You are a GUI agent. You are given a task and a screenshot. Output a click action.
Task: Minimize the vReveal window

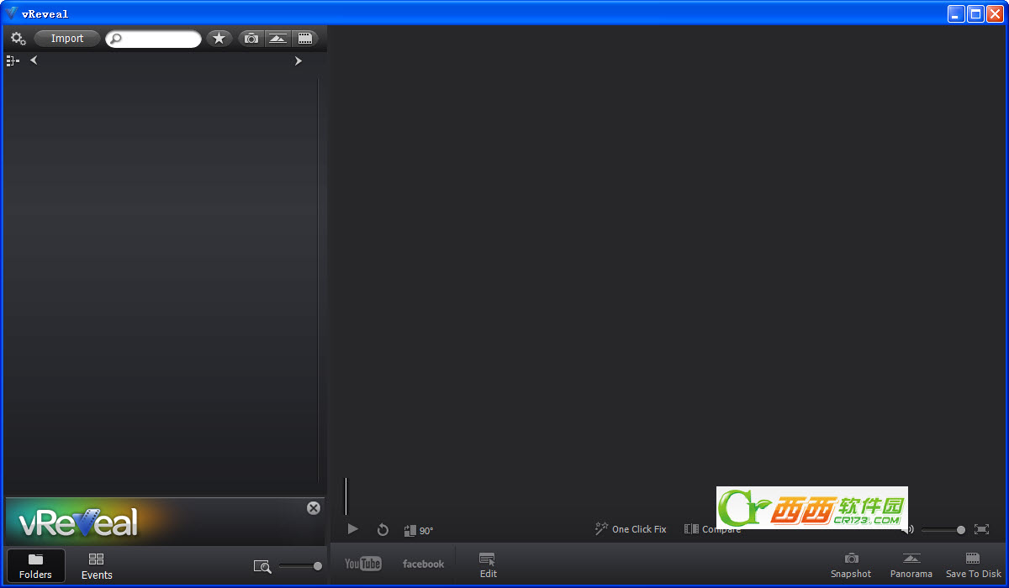click(956, 13)
